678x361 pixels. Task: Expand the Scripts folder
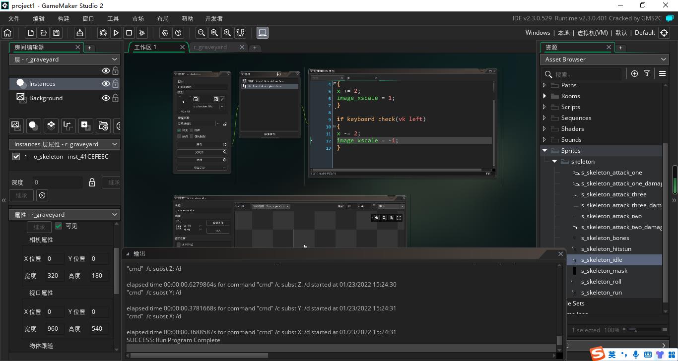(544, 107)
